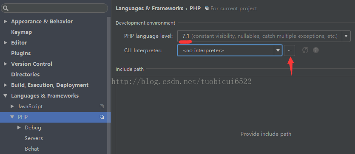
Task: Expand the Appearance & Behavior node
Action: pyautogui.click(x=6, y=22)
